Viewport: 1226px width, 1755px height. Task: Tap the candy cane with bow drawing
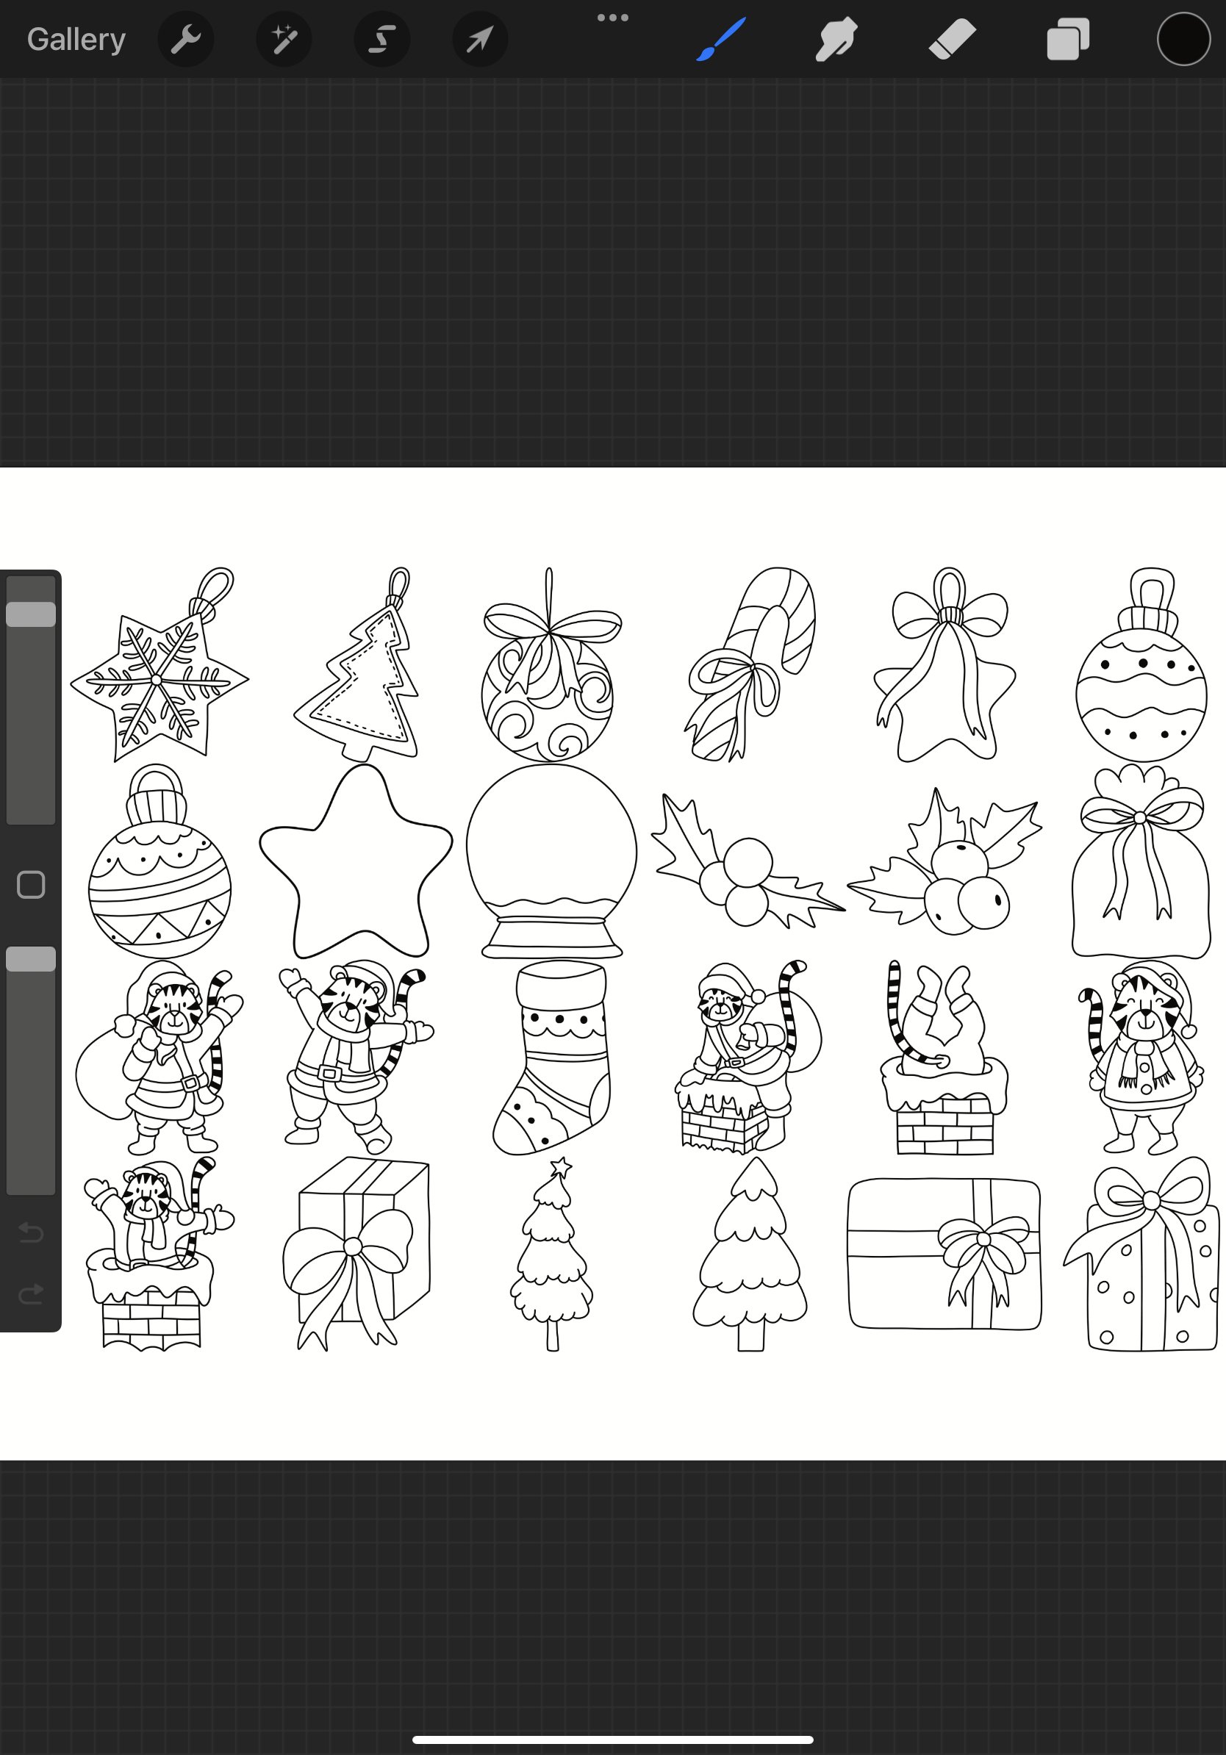(750, 664)
